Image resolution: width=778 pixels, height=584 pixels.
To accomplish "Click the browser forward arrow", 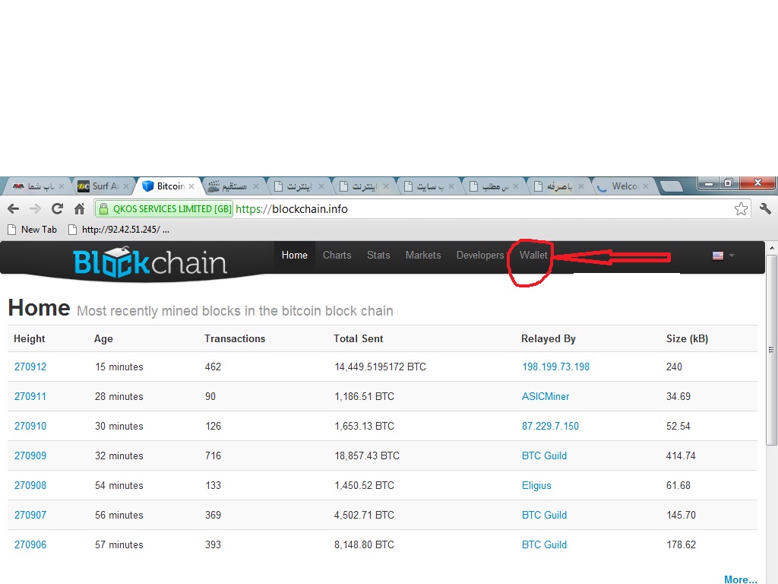I will 35,208.
